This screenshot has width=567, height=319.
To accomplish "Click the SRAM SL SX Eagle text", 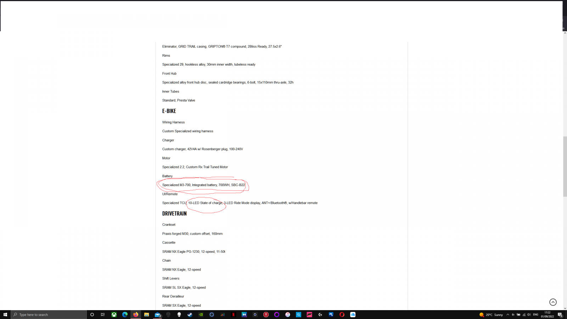I will coord(184,287).
